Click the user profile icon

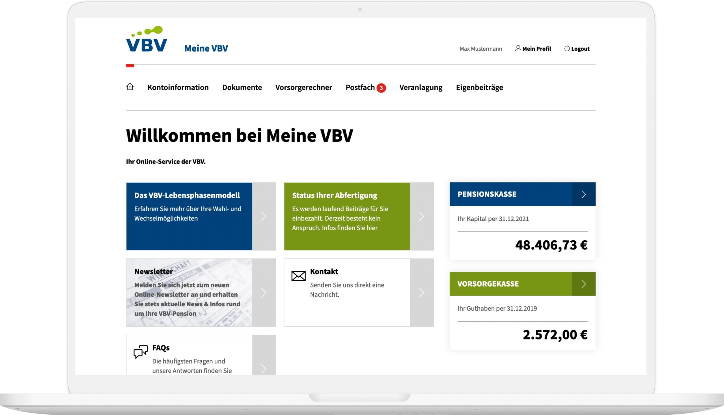(x=518, y=48)
